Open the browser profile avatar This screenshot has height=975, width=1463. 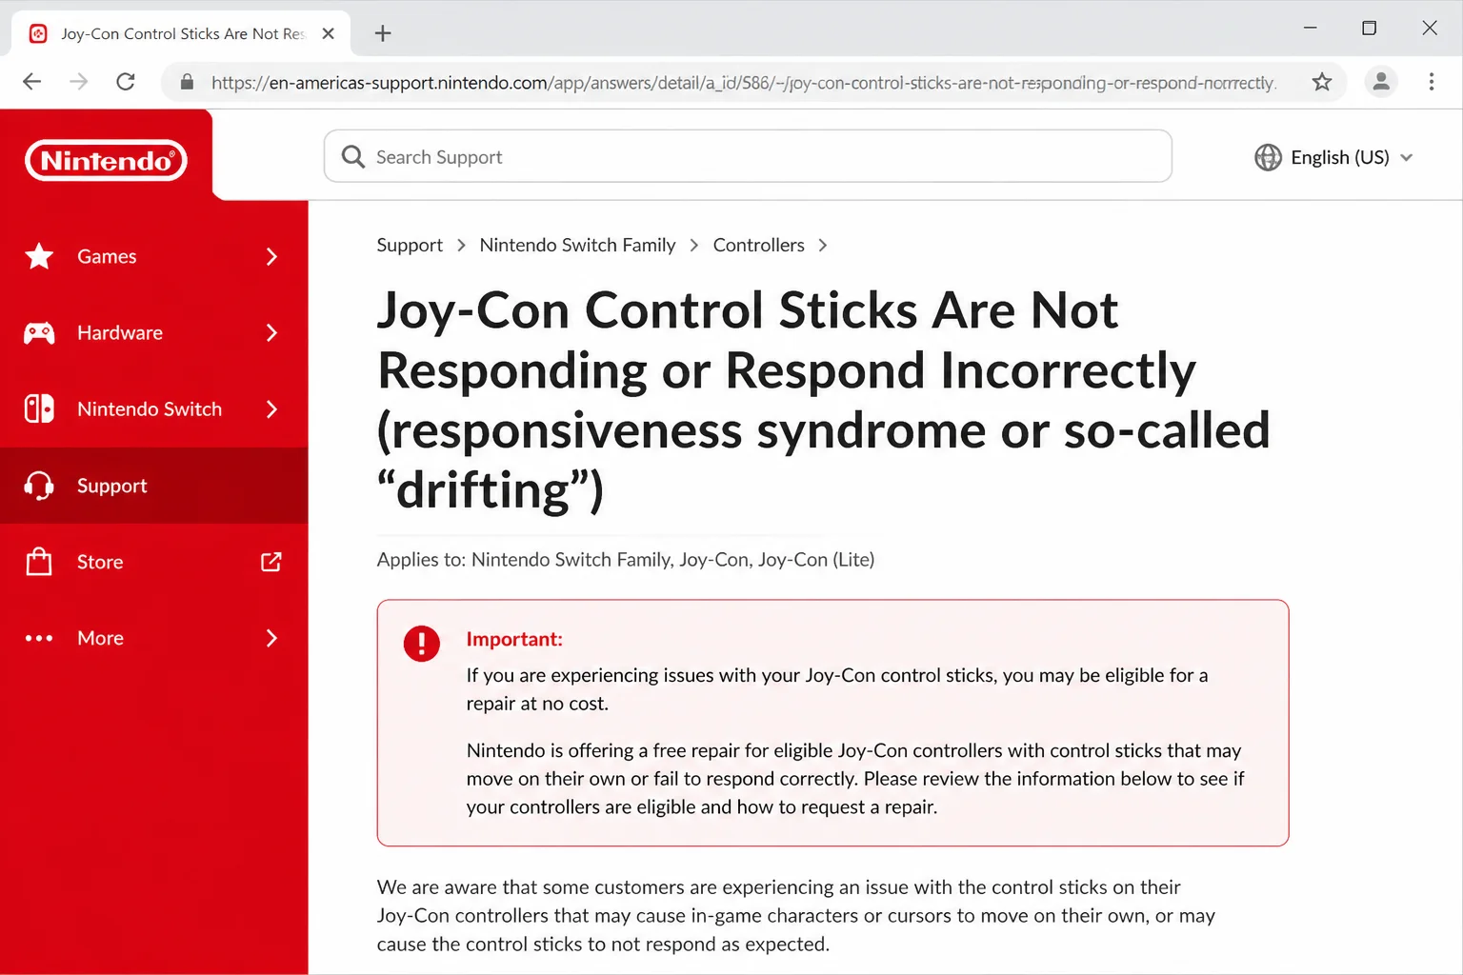tap(1381, 82)
